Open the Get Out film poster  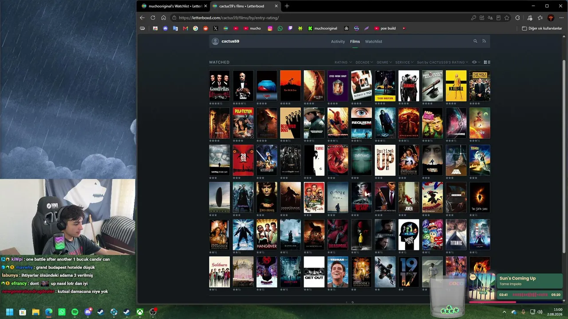coord(314,272)
